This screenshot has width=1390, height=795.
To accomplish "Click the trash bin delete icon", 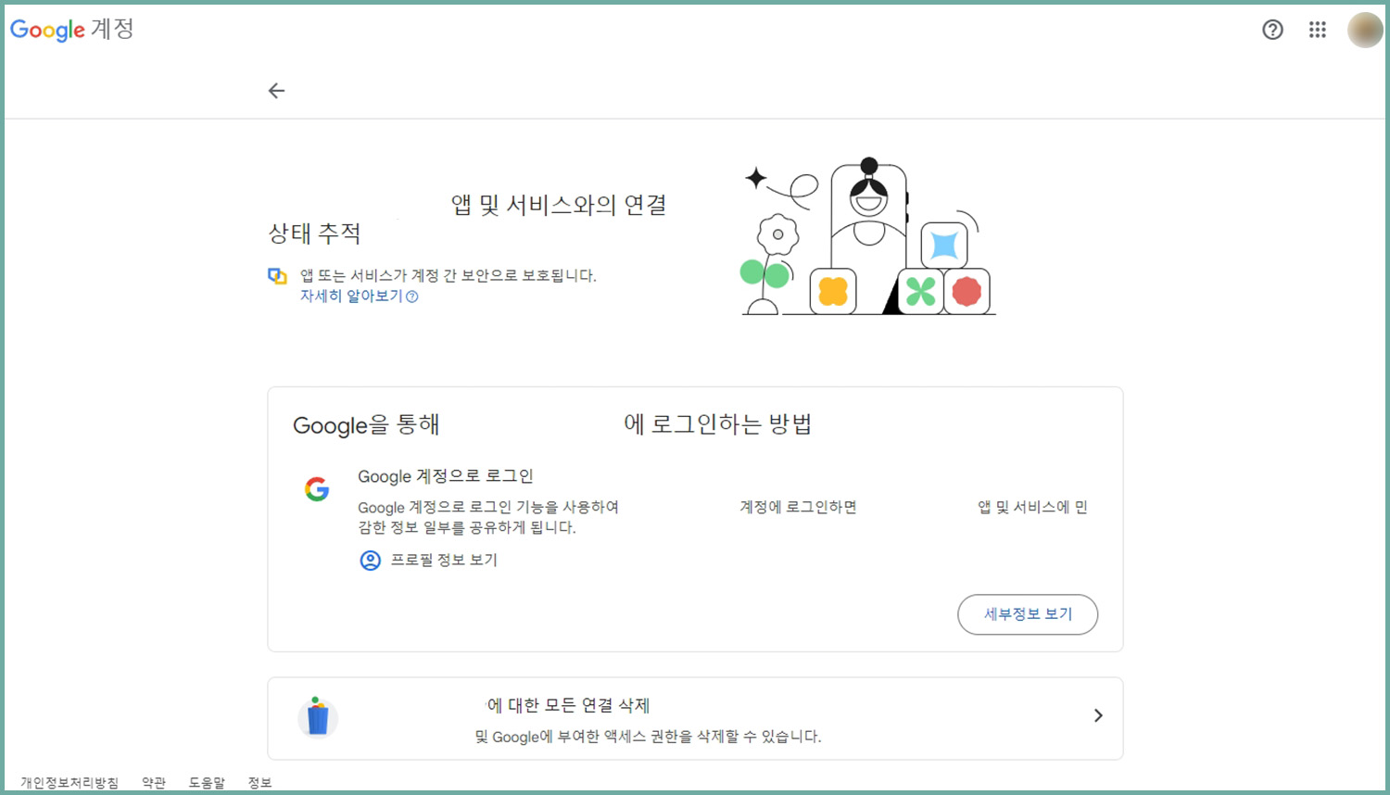I will pyautogui.click(x=318, y=717).
